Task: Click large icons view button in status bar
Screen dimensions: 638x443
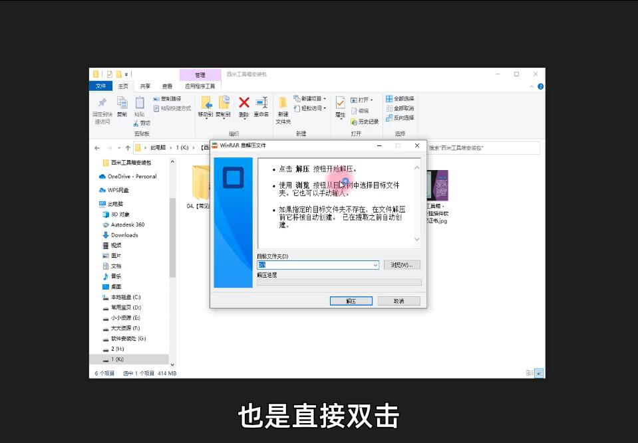Action: click(539, 373)
